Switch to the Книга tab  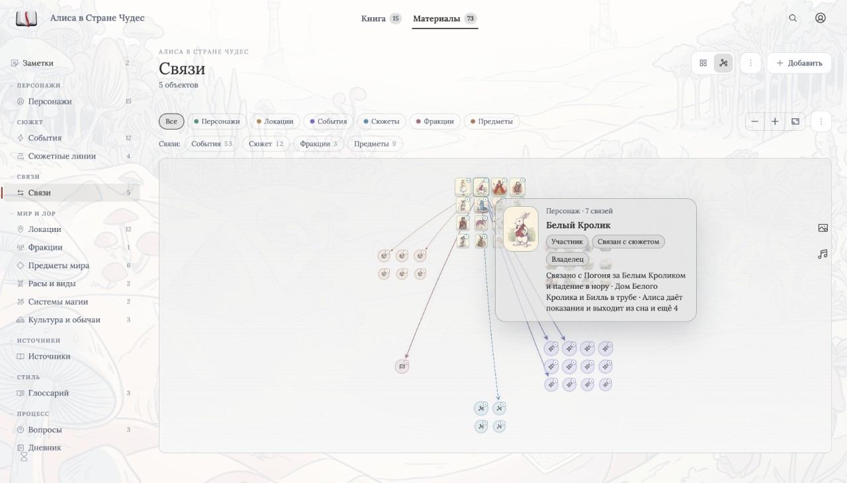[x=380, y=19]
